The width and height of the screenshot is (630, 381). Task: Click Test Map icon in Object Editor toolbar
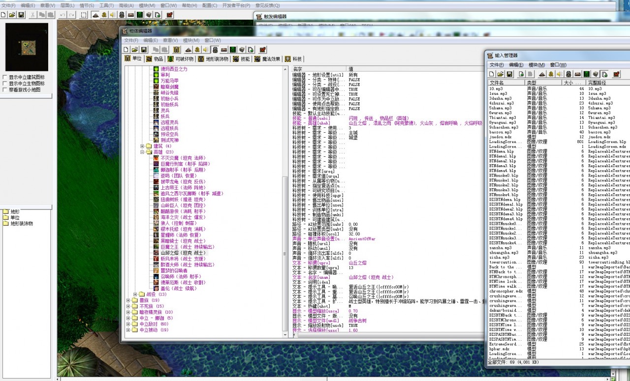tap(262, 50)
